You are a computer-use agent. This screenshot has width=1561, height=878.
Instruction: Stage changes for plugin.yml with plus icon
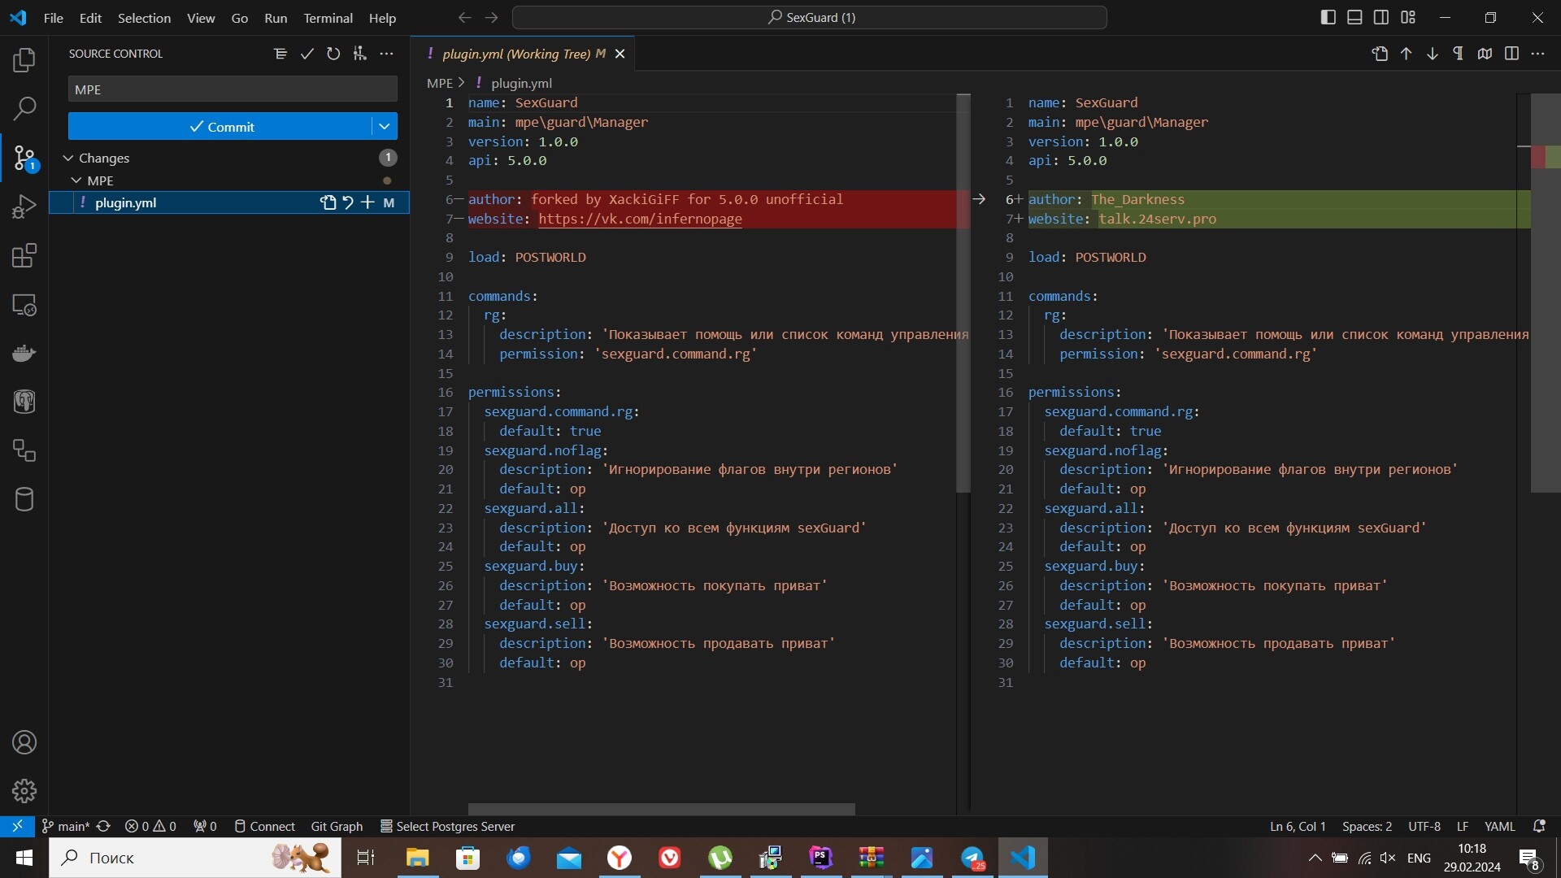pyautogui.click(x=367, y=202)
